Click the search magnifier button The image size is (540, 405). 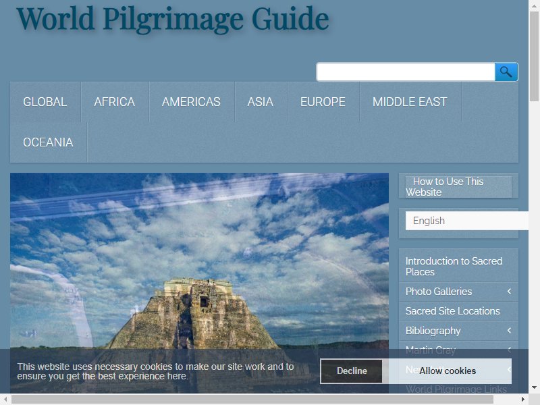pyautogui.click(x=506, y=72)
